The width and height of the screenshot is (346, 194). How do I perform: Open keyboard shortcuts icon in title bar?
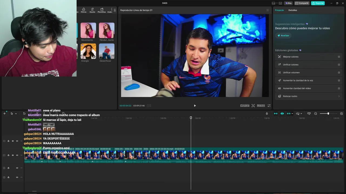pos(280,3)
